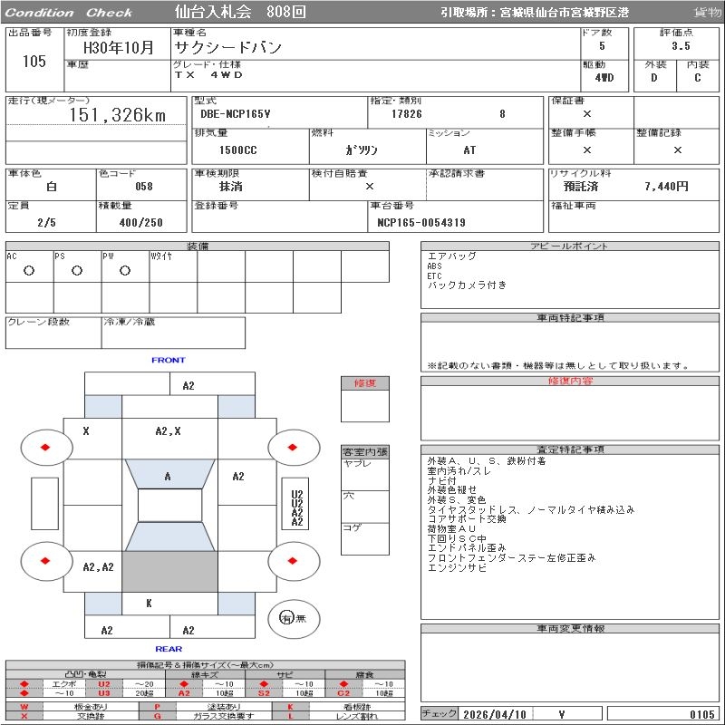Select the rear-left wheel diamond marker

click(44, 560)
